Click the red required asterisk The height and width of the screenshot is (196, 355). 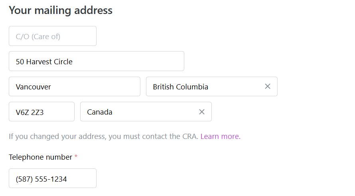tap(76, 157)
